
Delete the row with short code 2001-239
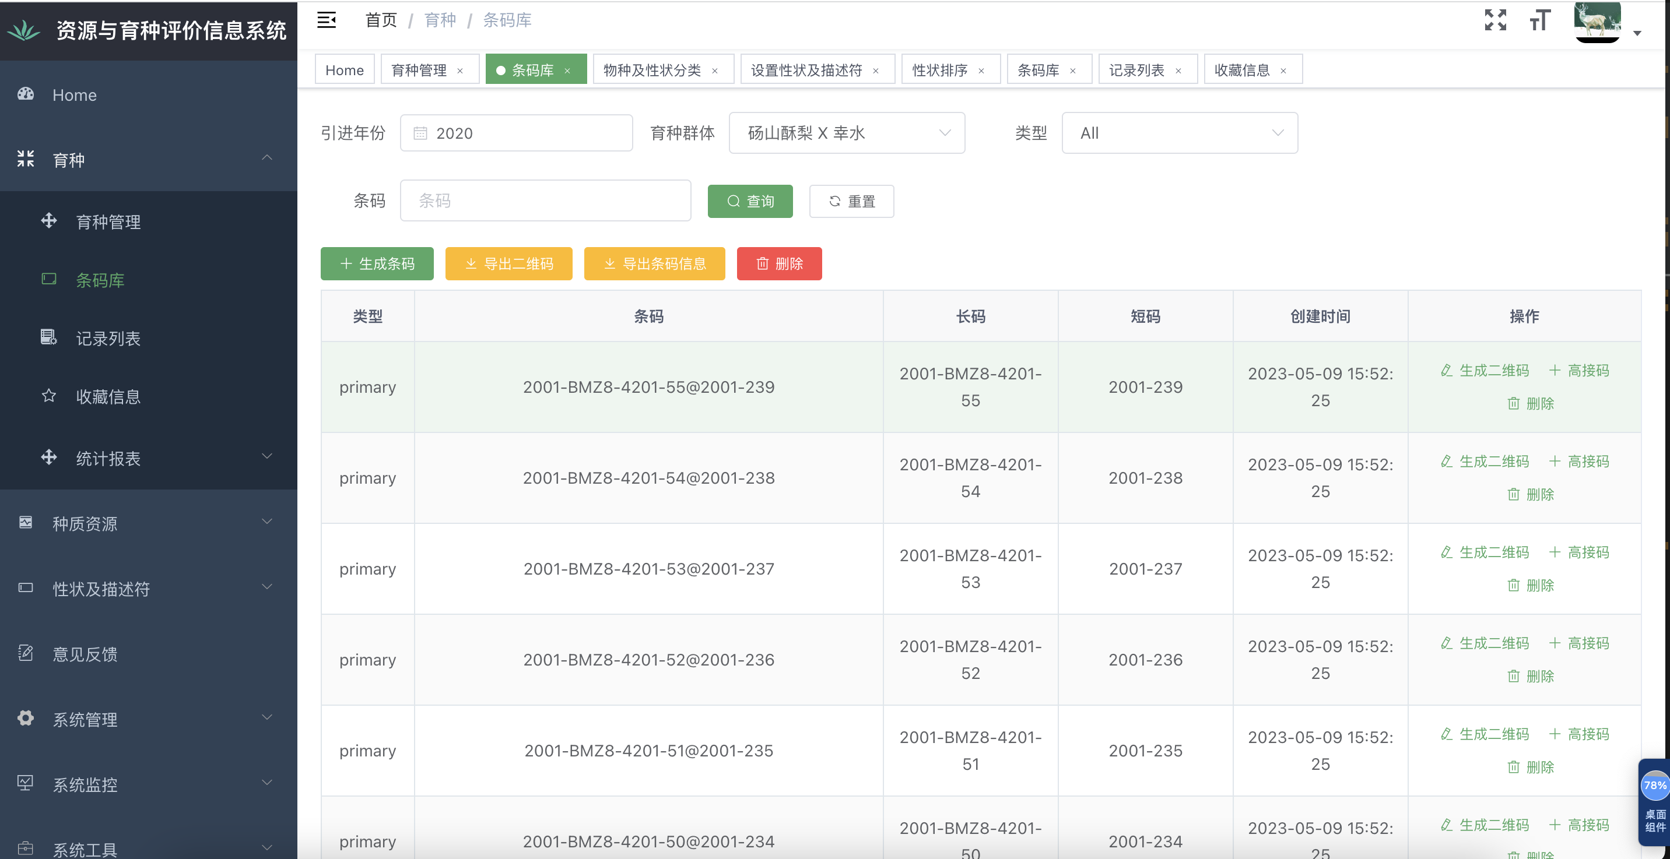[1531, 403]
